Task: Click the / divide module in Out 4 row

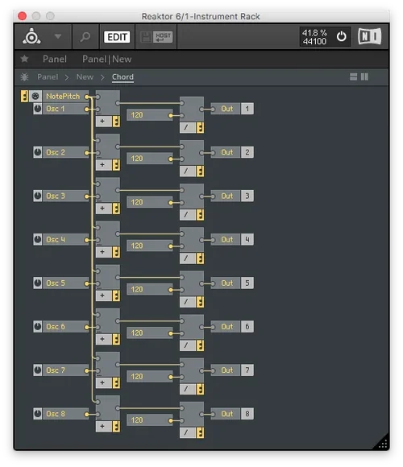Action: click(x=192, y=246)
